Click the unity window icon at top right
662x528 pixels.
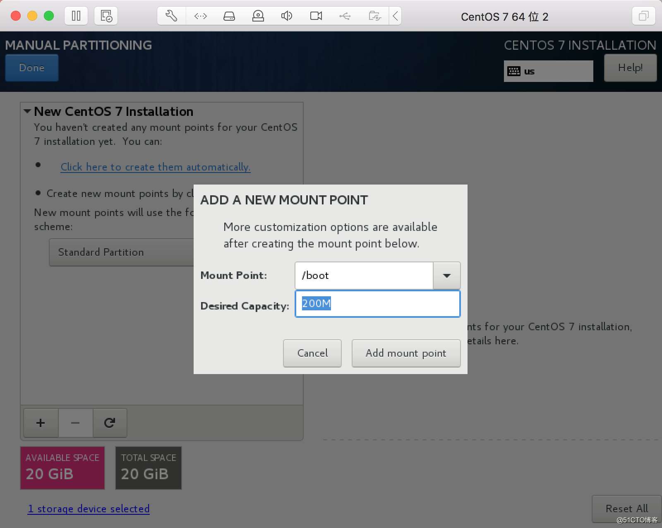click(643, 16)
